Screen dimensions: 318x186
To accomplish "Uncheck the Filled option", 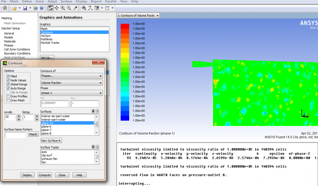I will (8, 76).
